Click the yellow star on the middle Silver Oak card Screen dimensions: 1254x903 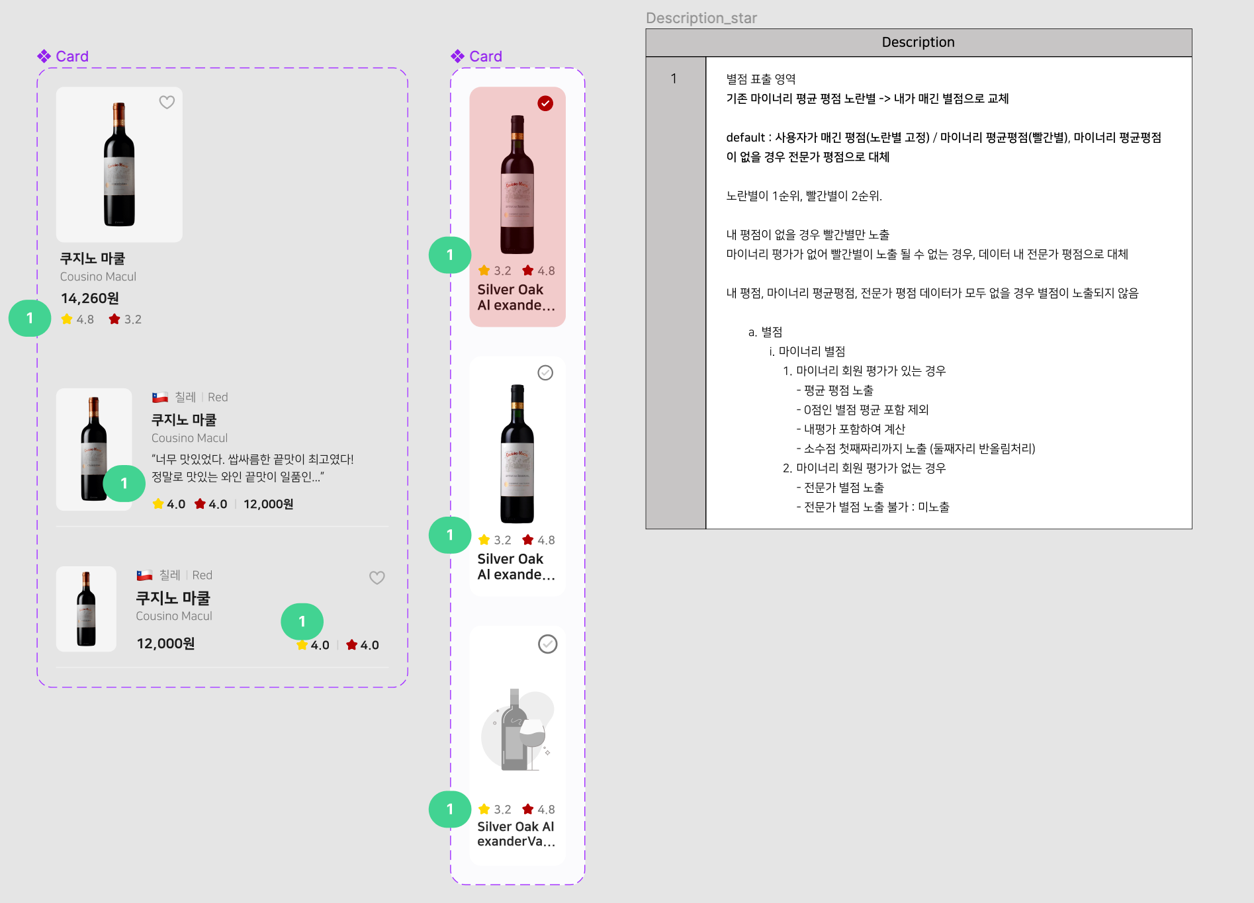pyautogui.click(x=484, y=540)
